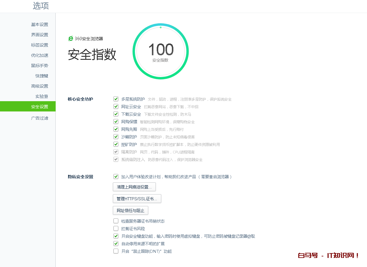
Task: Toggle 挖矿防护 checkbox
Action: coord(116,144)
